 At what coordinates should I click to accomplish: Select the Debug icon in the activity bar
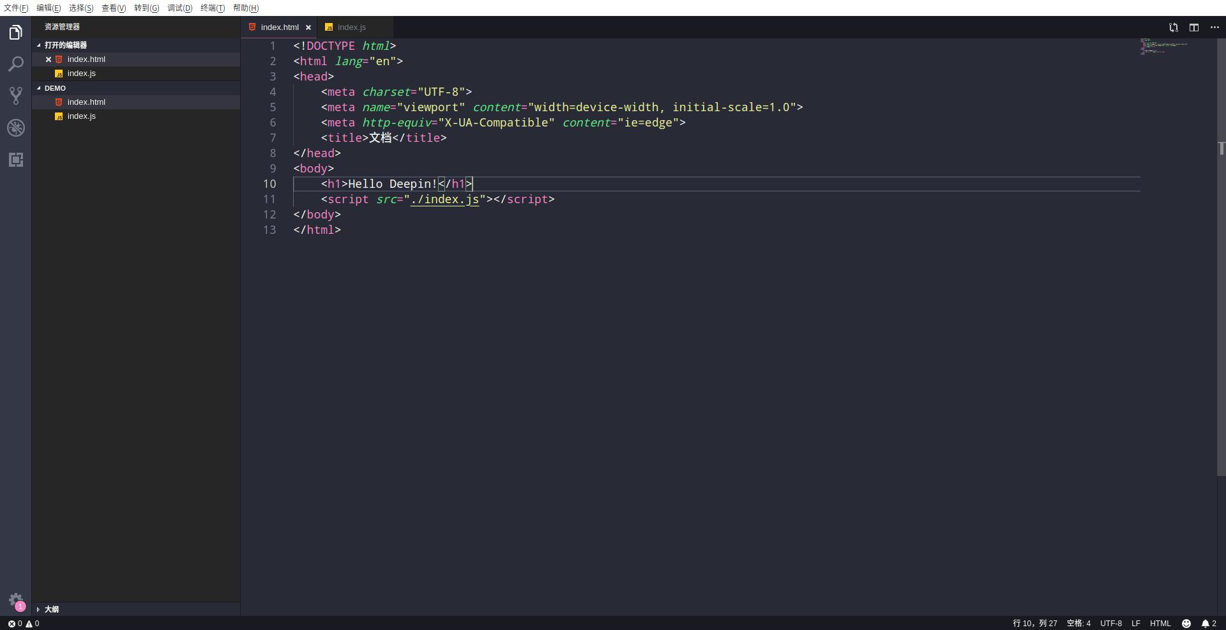pyautogui.click(x=15, y=128)
